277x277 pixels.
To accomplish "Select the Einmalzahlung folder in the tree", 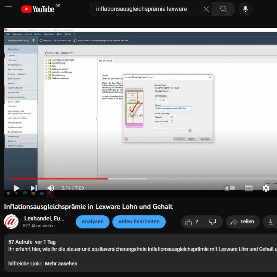I will click(58, 63).
